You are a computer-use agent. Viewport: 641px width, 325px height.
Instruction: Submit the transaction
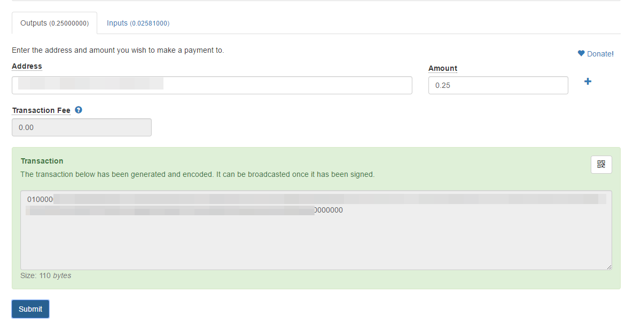pos(30,309)
